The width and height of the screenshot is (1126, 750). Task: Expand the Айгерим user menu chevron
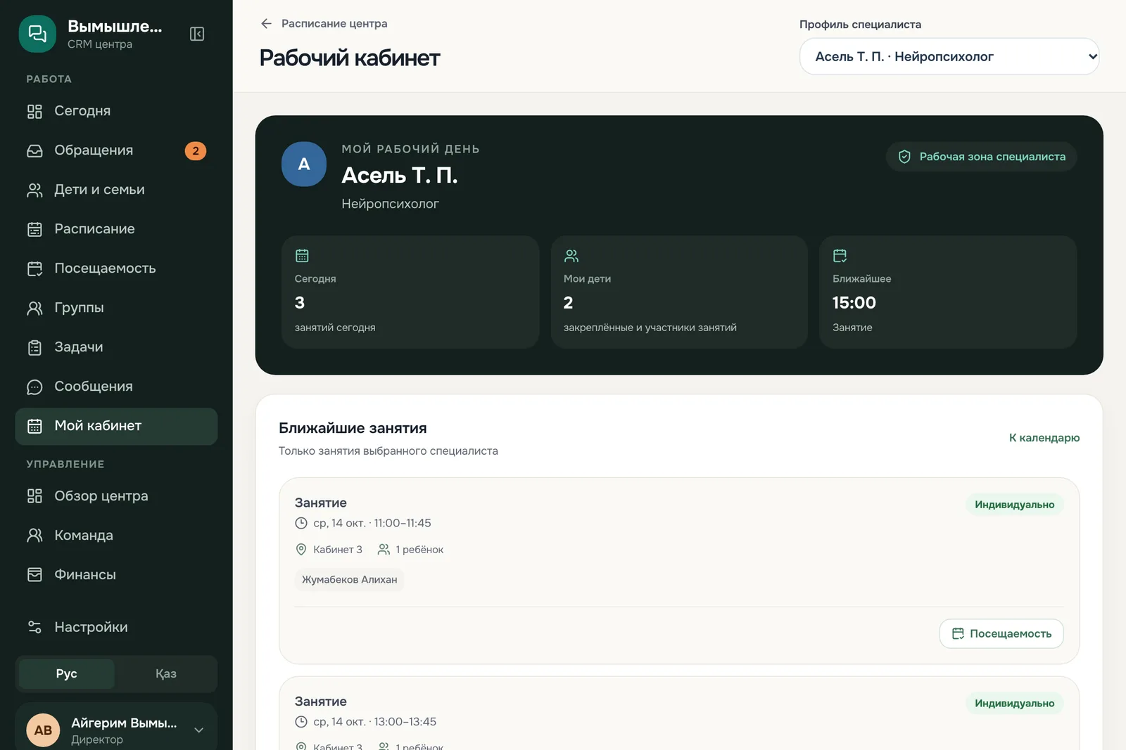click(x=199, y=730)
